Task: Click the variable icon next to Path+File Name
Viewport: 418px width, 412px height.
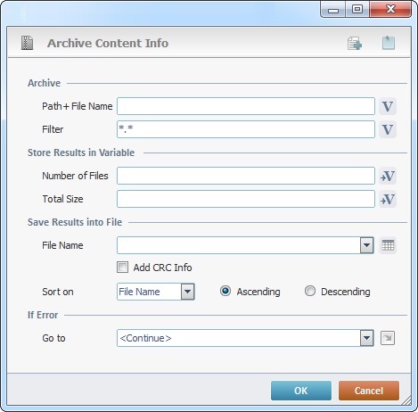Action: [388, 106]
